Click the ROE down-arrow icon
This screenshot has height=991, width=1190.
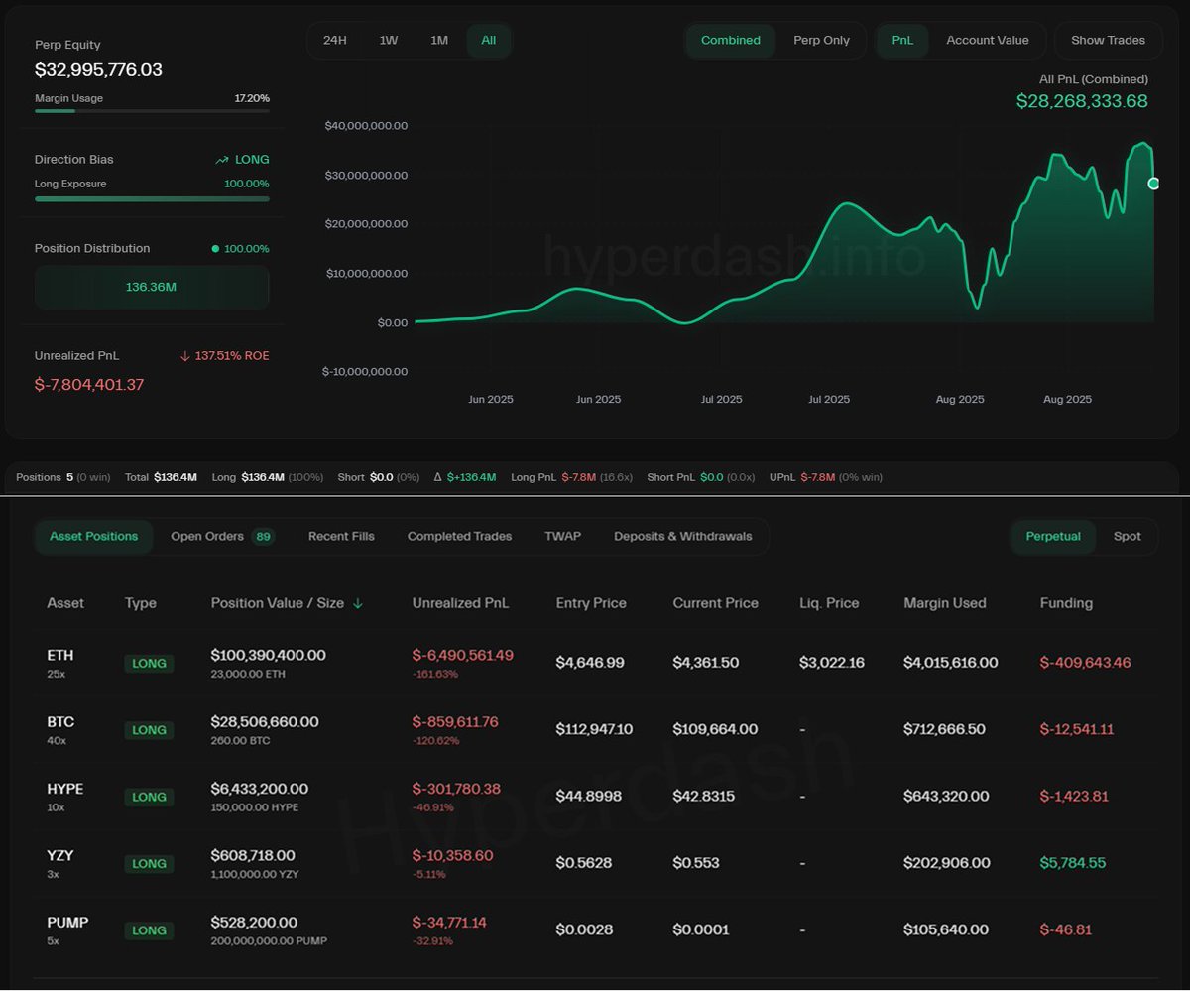[184, 356]
